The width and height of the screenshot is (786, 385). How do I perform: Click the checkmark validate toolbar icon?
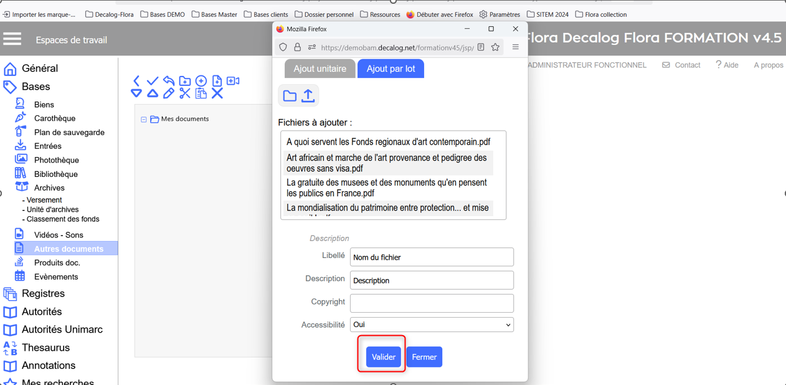click(x=153, y=81)
